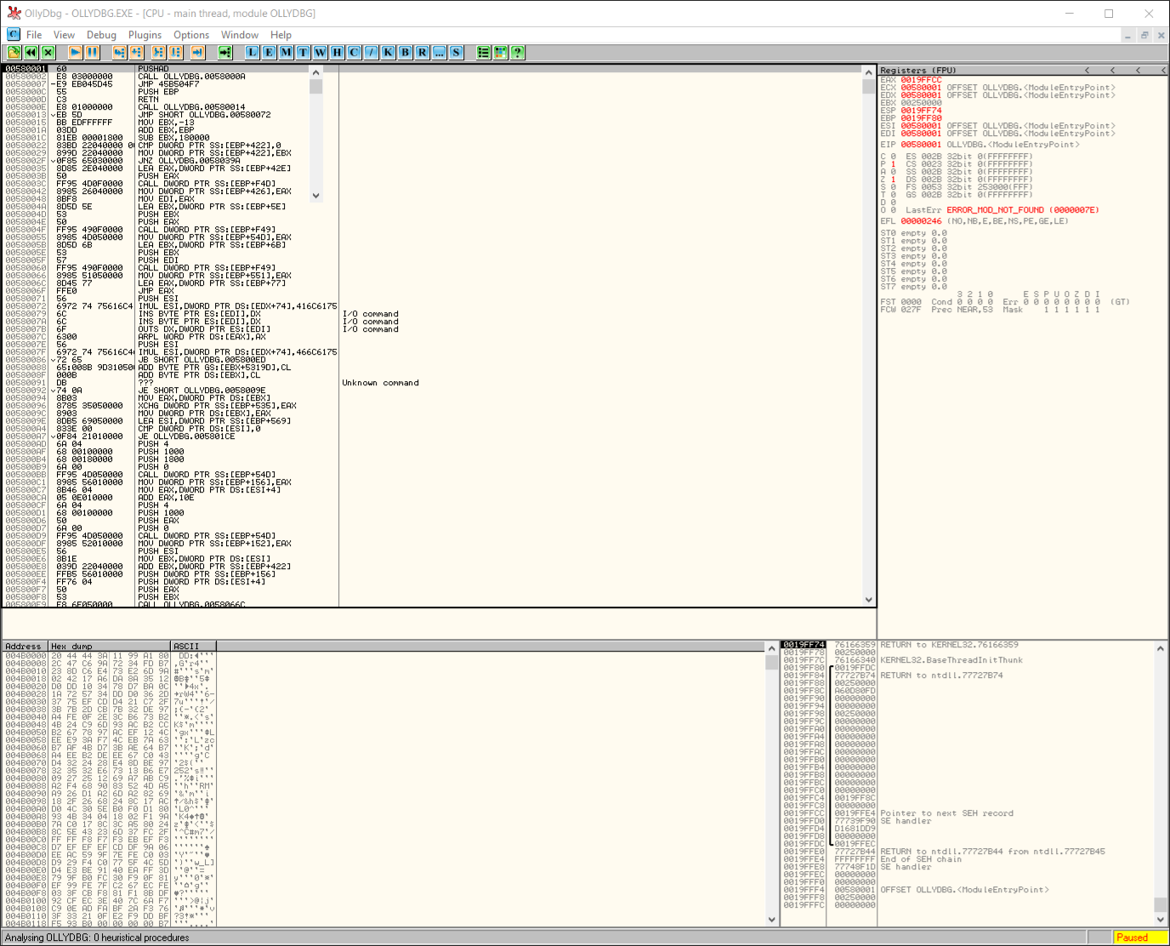This screenshot has width=1170, height=946.
Task: Click disassembly outer scrollbar down arrow
Action: [x=868, y=600]
